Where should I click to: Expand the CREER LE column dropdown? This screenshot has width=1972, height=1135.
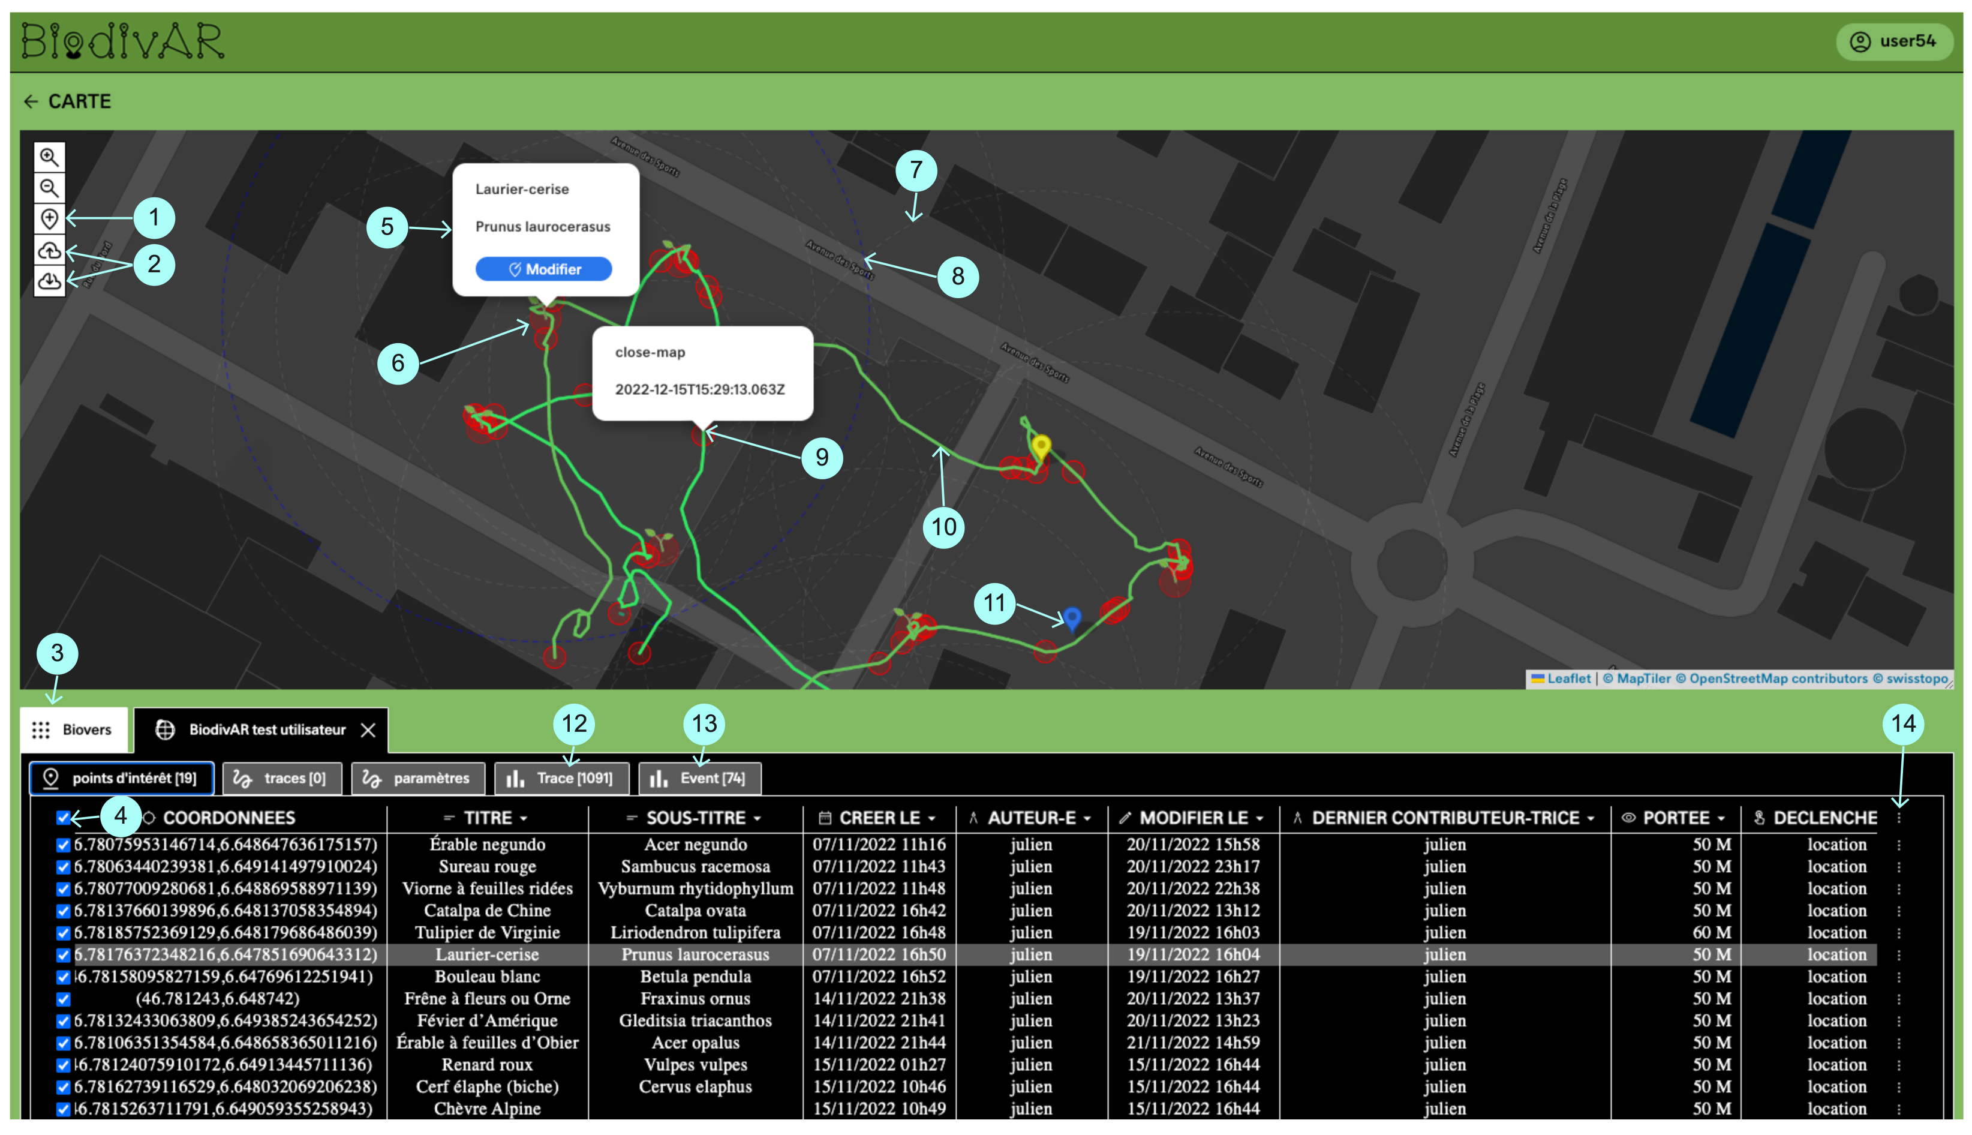coord(932,818)
